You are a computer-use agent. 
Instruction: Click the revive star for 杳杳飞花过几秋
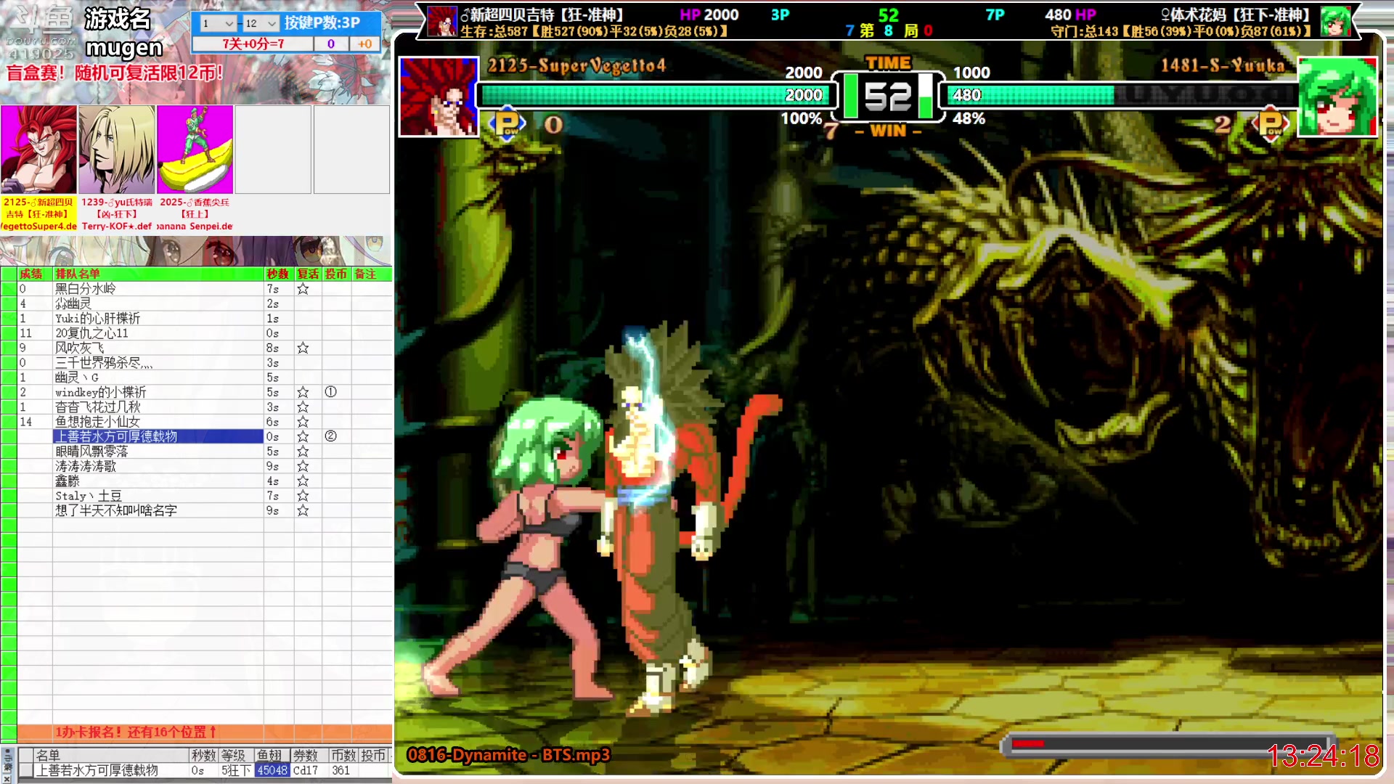pos(303,407)
